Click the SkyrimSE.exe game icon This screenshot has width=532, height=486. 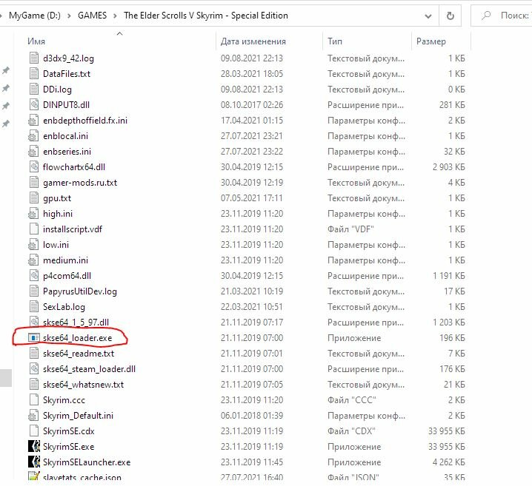click(x=33, y=447)
